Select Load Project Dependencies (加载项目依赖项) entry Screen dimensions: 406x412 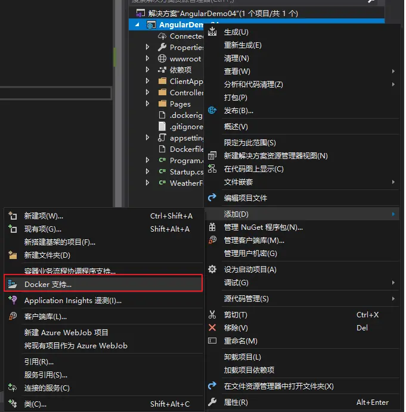302,370
